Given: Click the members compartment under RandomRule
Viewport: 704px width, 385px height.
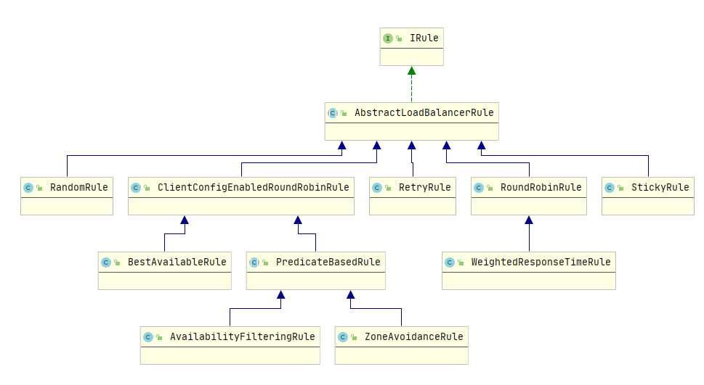Looking at the screenshot, I should click(x=67, y=206).
